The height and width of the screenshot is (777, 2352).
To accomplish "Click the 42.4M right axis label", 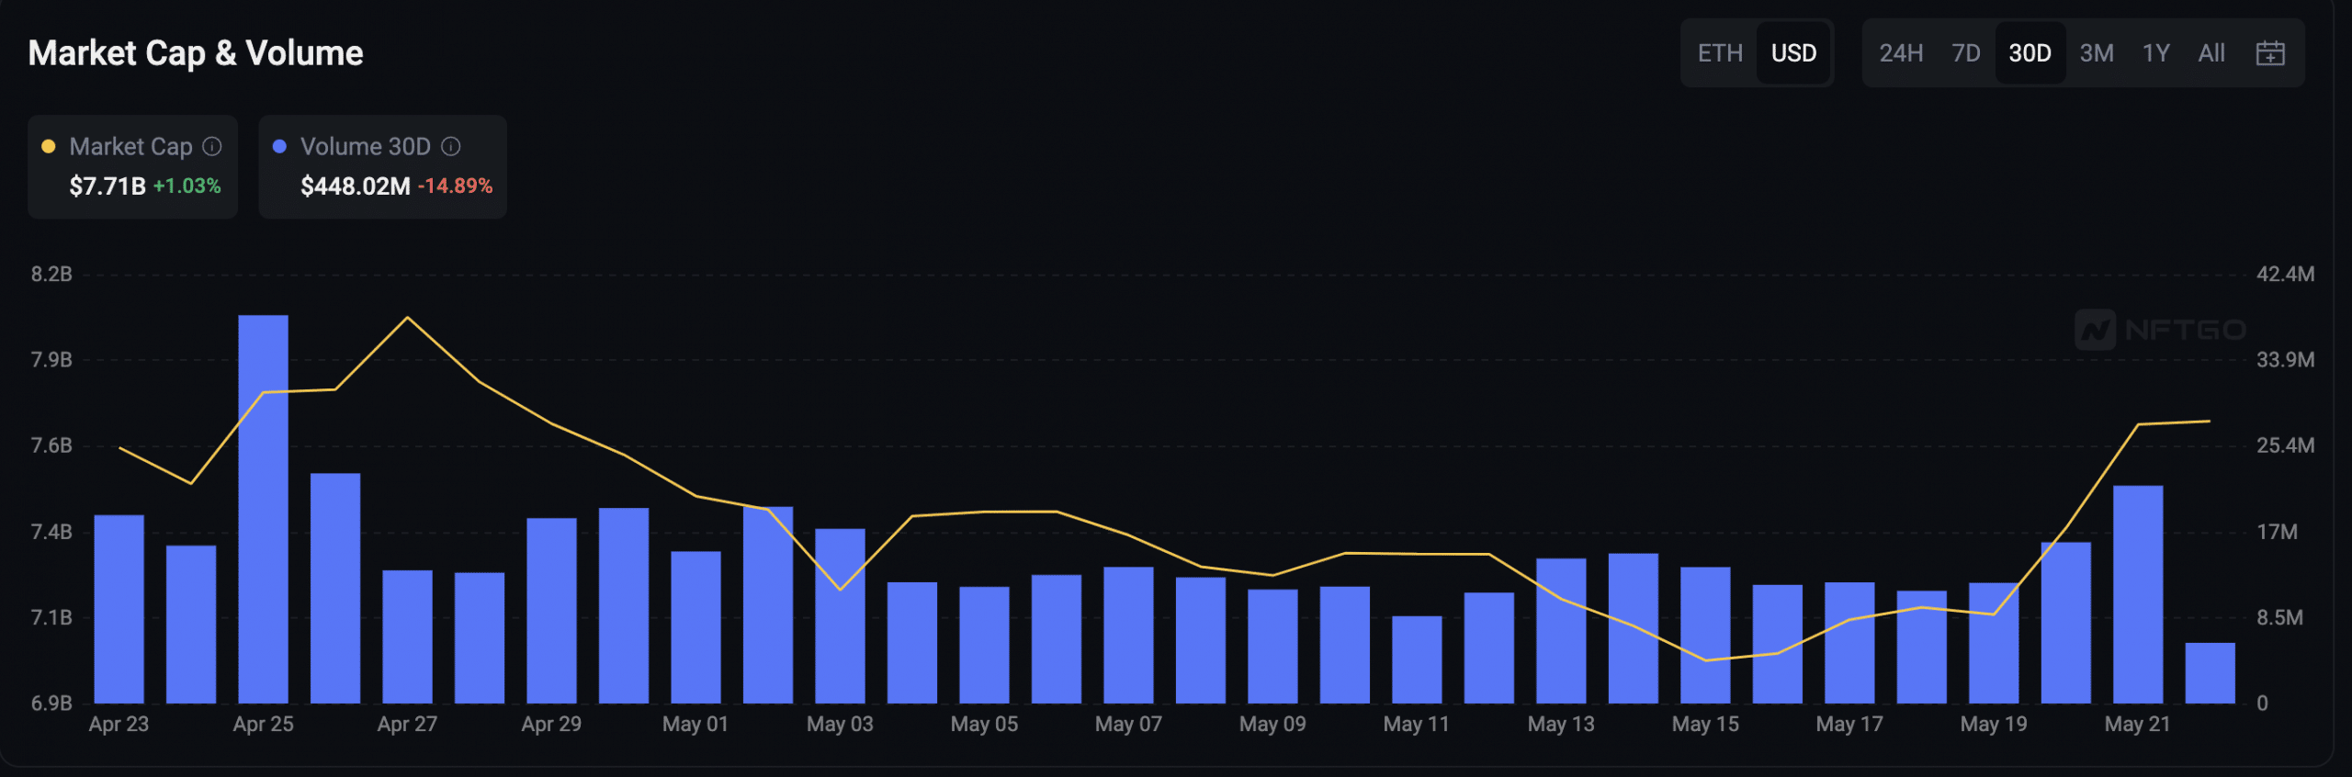I will tap(2286, 275).
